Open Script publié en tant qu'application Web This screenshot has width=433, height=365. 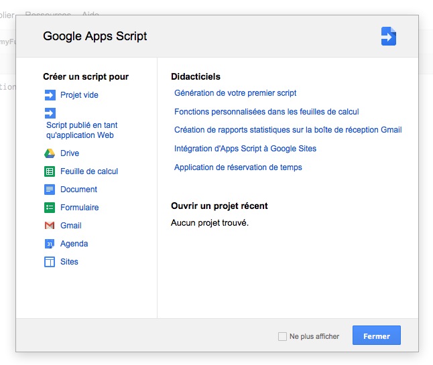coord(82,130)
